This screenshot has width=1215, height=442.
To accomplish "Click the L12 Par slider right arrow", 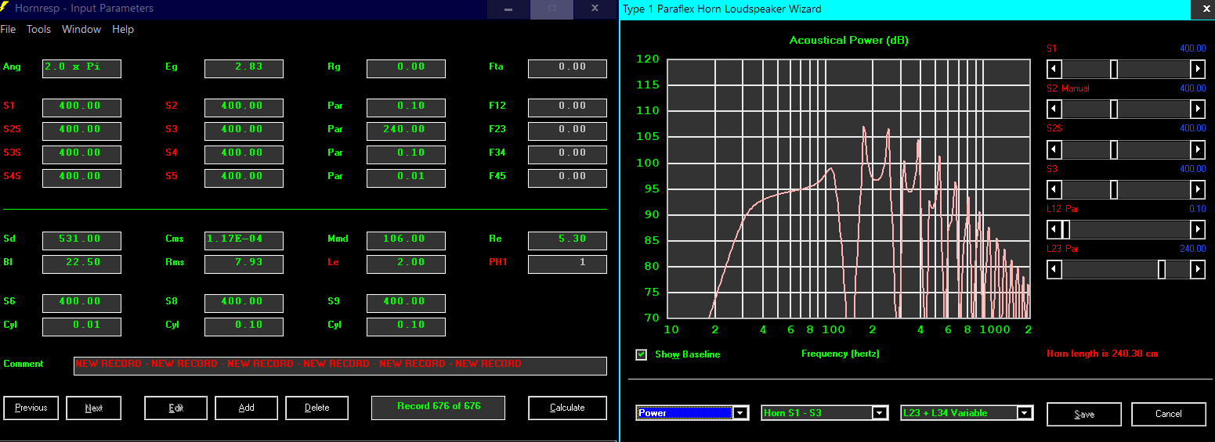I will [x=1197, y=229].
